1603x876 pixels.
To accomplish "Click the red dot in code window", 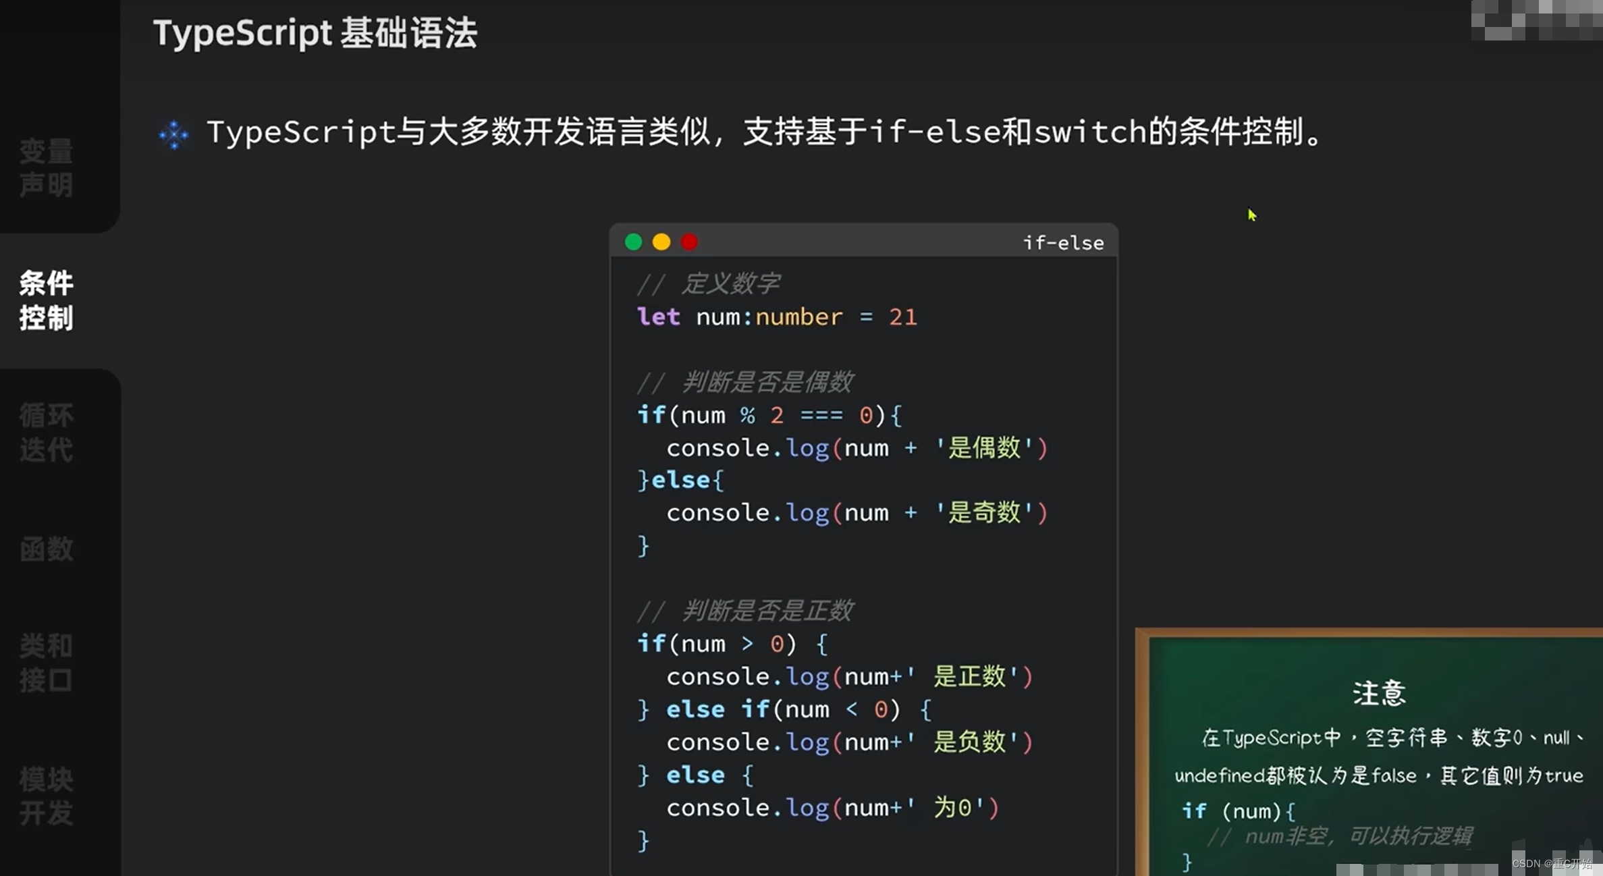I will point(689,242).
